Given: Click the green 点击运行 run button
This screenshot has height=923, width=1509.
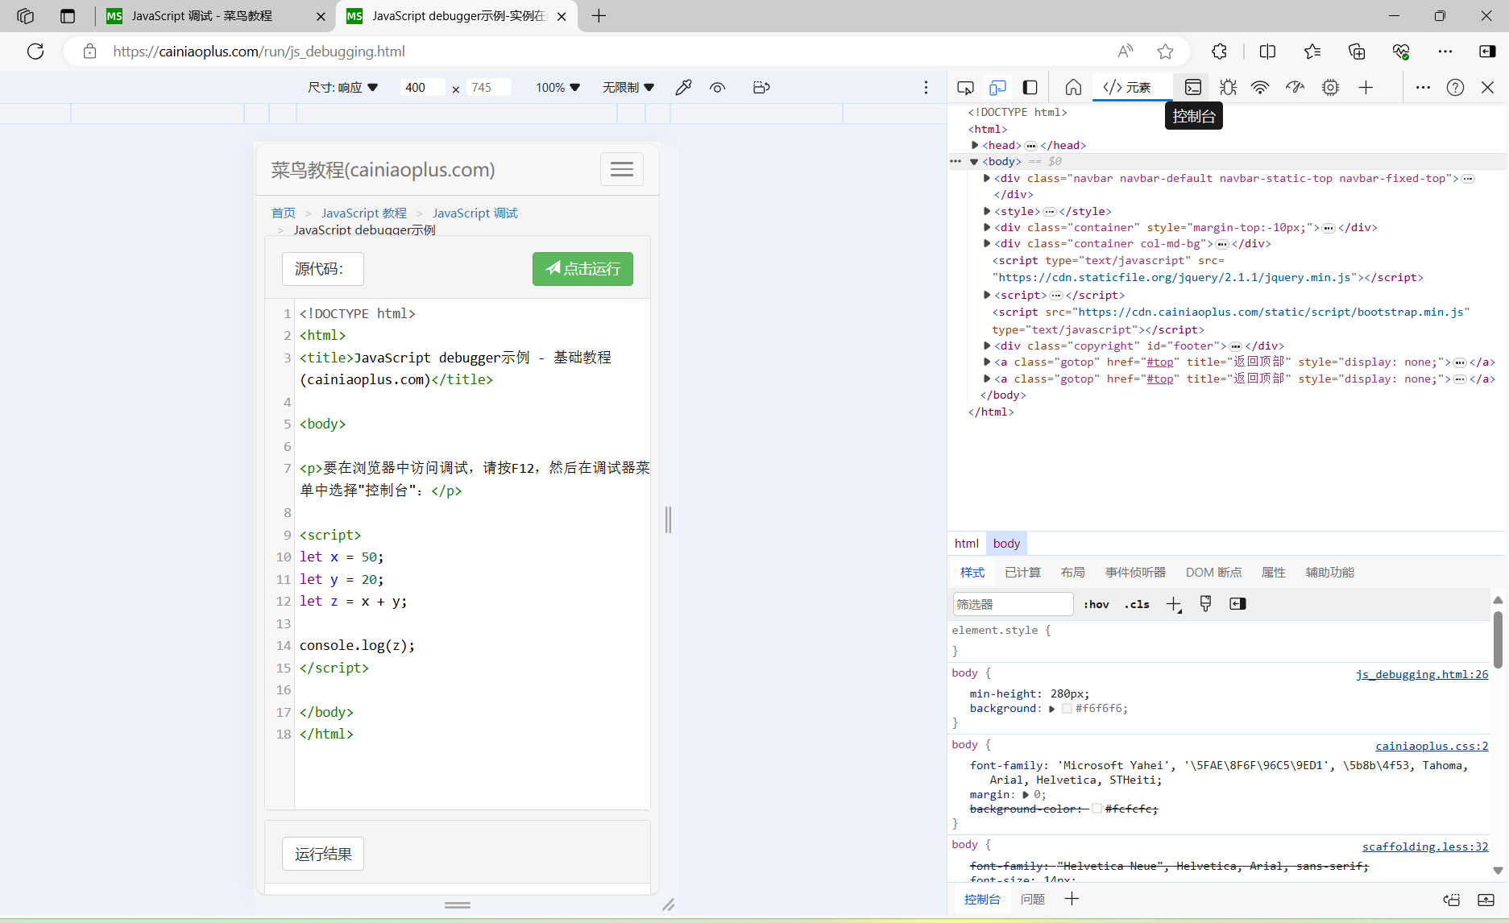Looking at the screenshot, I should coord(582,269).
